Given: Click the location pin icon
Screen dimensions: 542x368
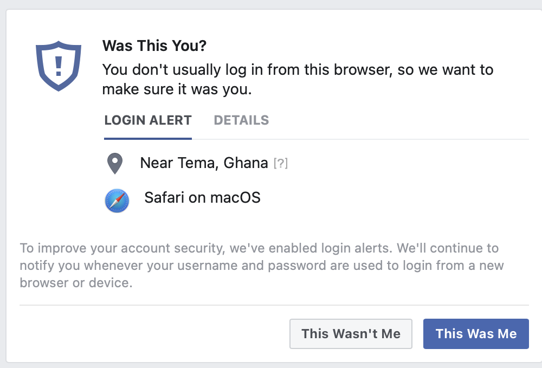Looking at the screenshot, I should [x=115, y=163].
